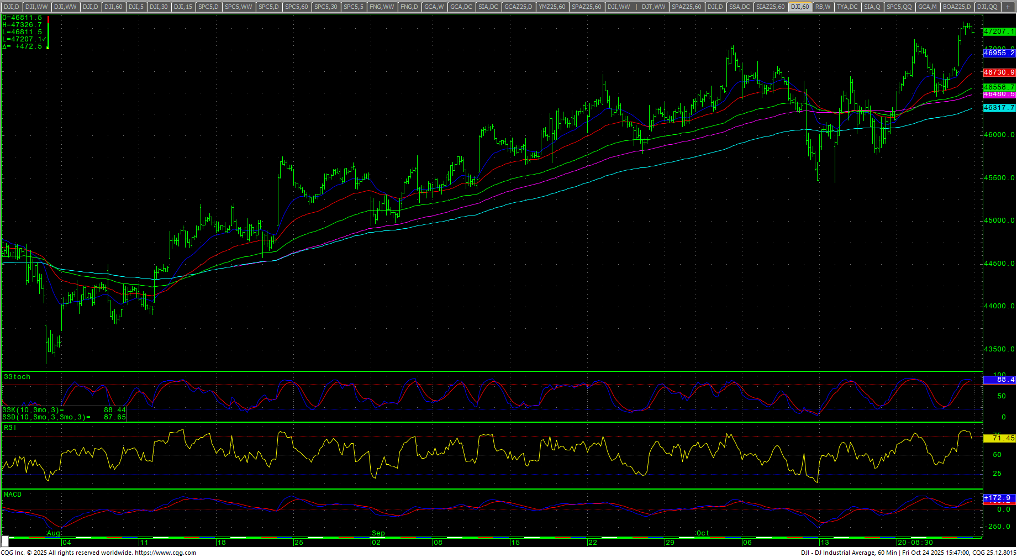The height and width of the screenshot is (557, 1017).
Task: Switch to the SPC5,60 tab
Action: coord(297,7)
